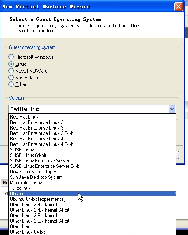Select Ubuntu 64-bit (experimental)
Viewport: 188px width, 235px height.
tap(92, 199)
